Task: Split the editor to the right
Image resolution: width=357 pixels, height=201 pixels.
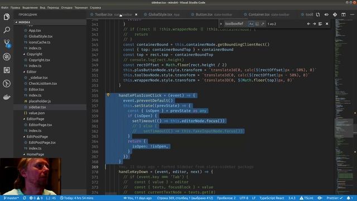Action: [343, 15]
